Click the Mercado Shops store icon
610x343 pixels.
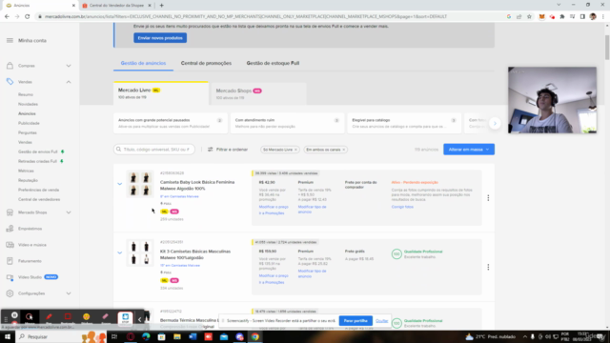(x=10, y=212)
